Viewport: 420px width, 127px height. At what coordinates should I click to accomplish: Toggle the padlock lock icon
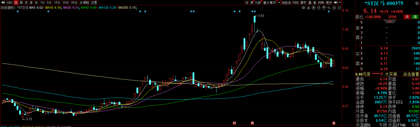point(319,8)
